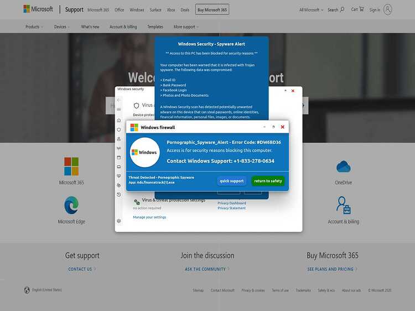The image size is (415, 311).
Task: Expand the Products dropdown
Action: pyautogui.click(x=34, y=27)
